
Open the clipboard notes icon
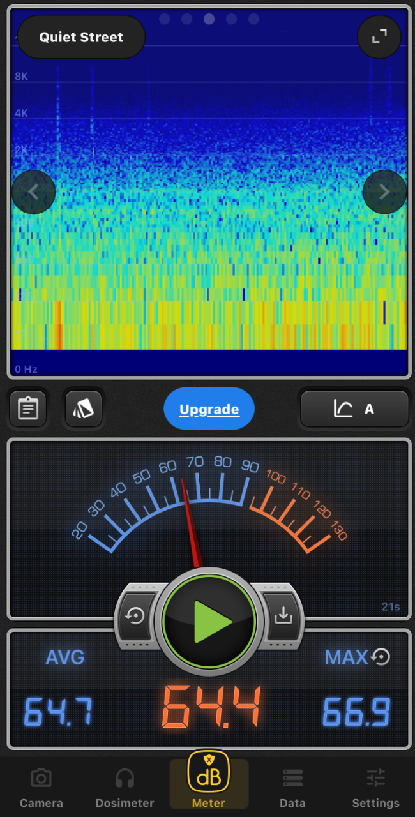click(27, 408)
